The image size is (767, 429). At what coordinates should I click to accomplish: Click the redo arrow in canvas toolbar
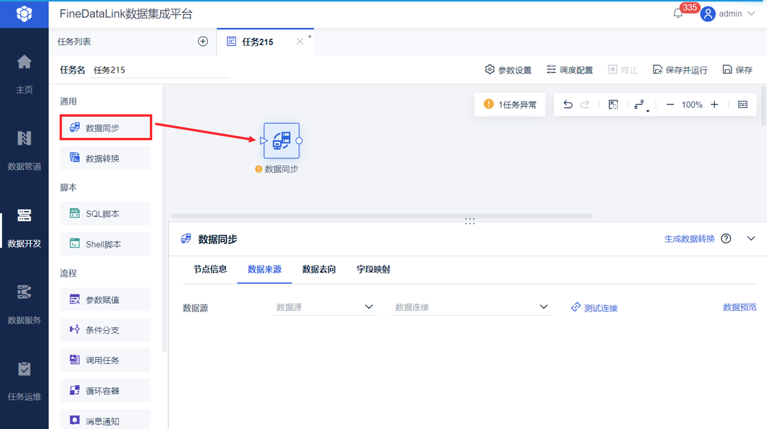pyautogui.click(x=585, y=104)
